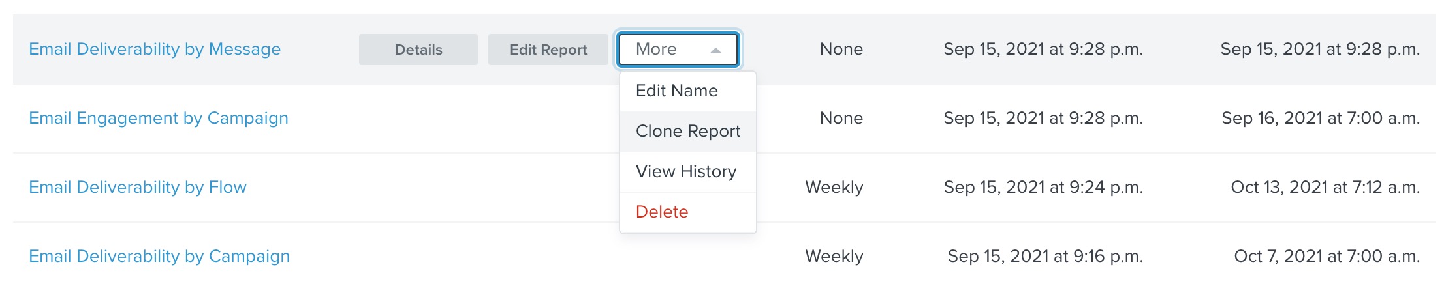This screenshot has height=284, width=1444.
Task: Select Clone Report menu option
Action: click(x=687, y=132)
